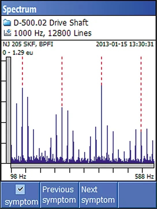The width and height of the screenshot is (157, 209).
Task: Go to Next symptom
Action: pos(98,195)
